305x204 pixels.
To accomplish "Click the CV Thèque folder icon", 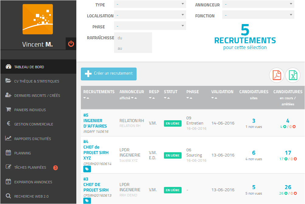I will pyautogui.click(x=8, y=81).
